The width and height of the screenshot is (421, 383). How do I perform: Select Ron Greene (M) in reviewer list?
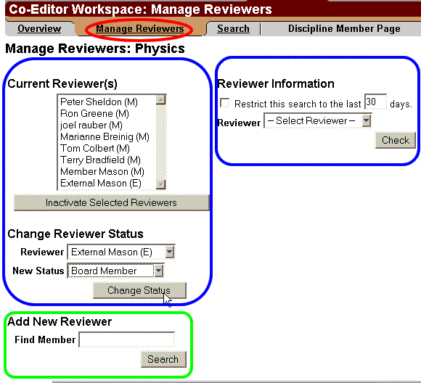[94, 114]
